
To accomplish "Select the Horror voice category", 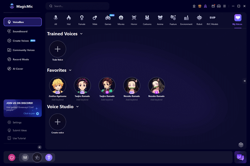I will 134,20.
